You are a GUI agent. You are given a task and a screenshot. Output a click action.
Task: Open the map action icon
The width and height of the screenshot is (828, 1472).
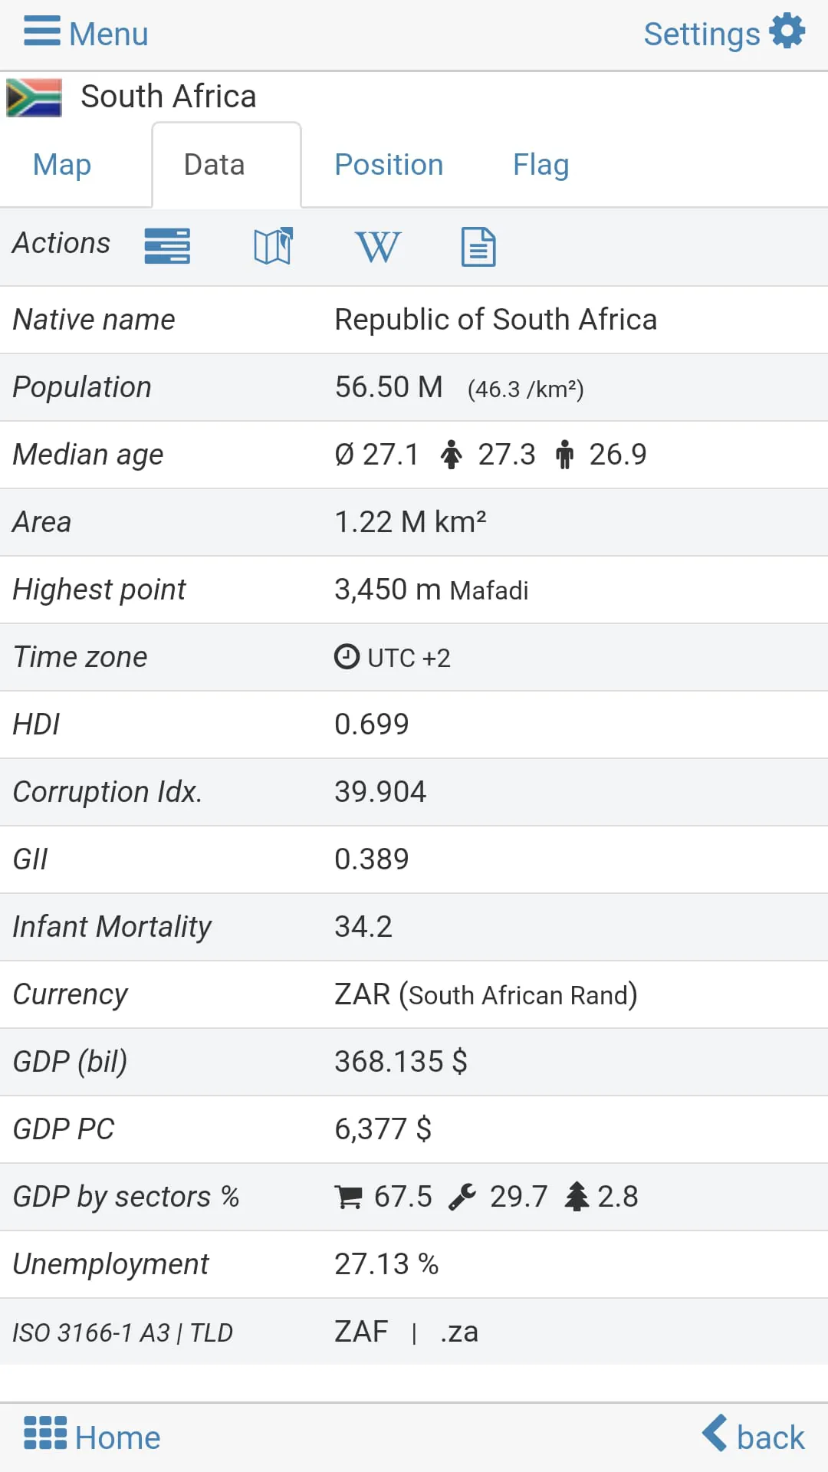273,246
